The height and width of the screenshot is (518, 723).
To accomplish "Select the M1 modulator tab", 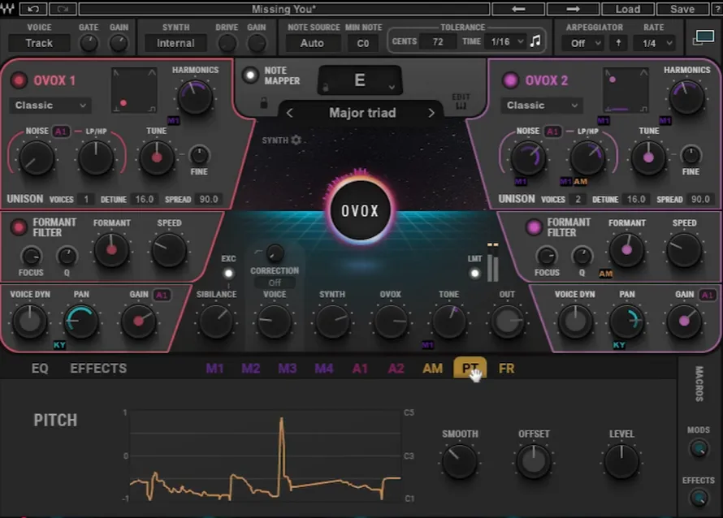I will click(x=215, y=369).
